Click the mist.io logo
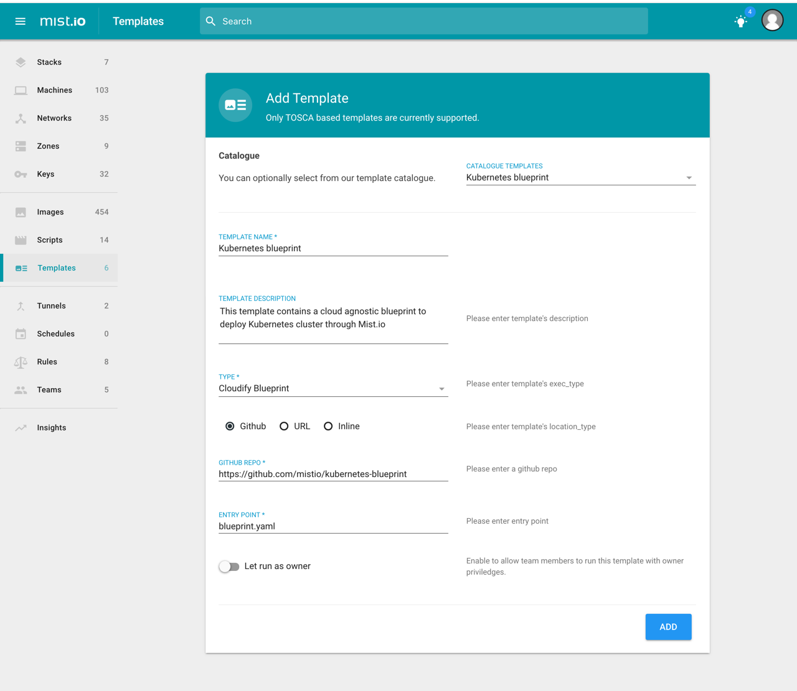The width and height of the screenshot is (797, 691). coord(62,21)
